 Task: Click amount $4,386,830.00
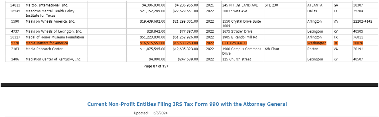[153, 5]
